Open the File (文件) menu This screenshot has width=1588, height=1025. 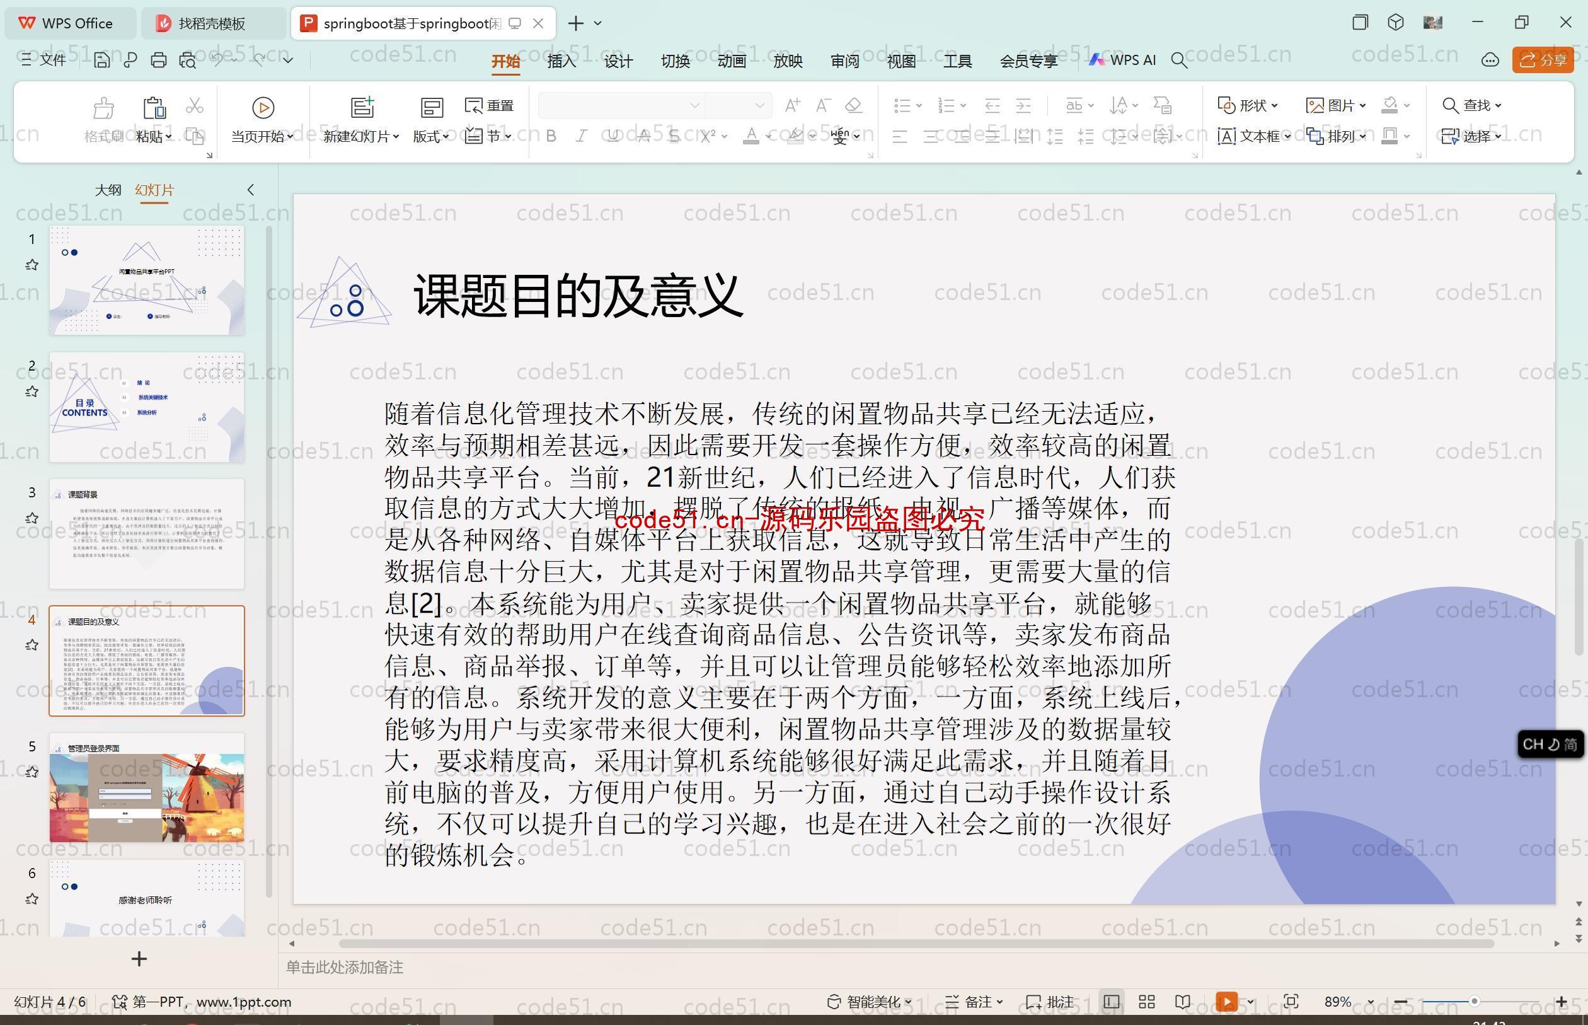[43, 60]
